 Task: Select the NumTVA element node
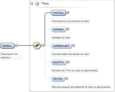click(58, 62)
